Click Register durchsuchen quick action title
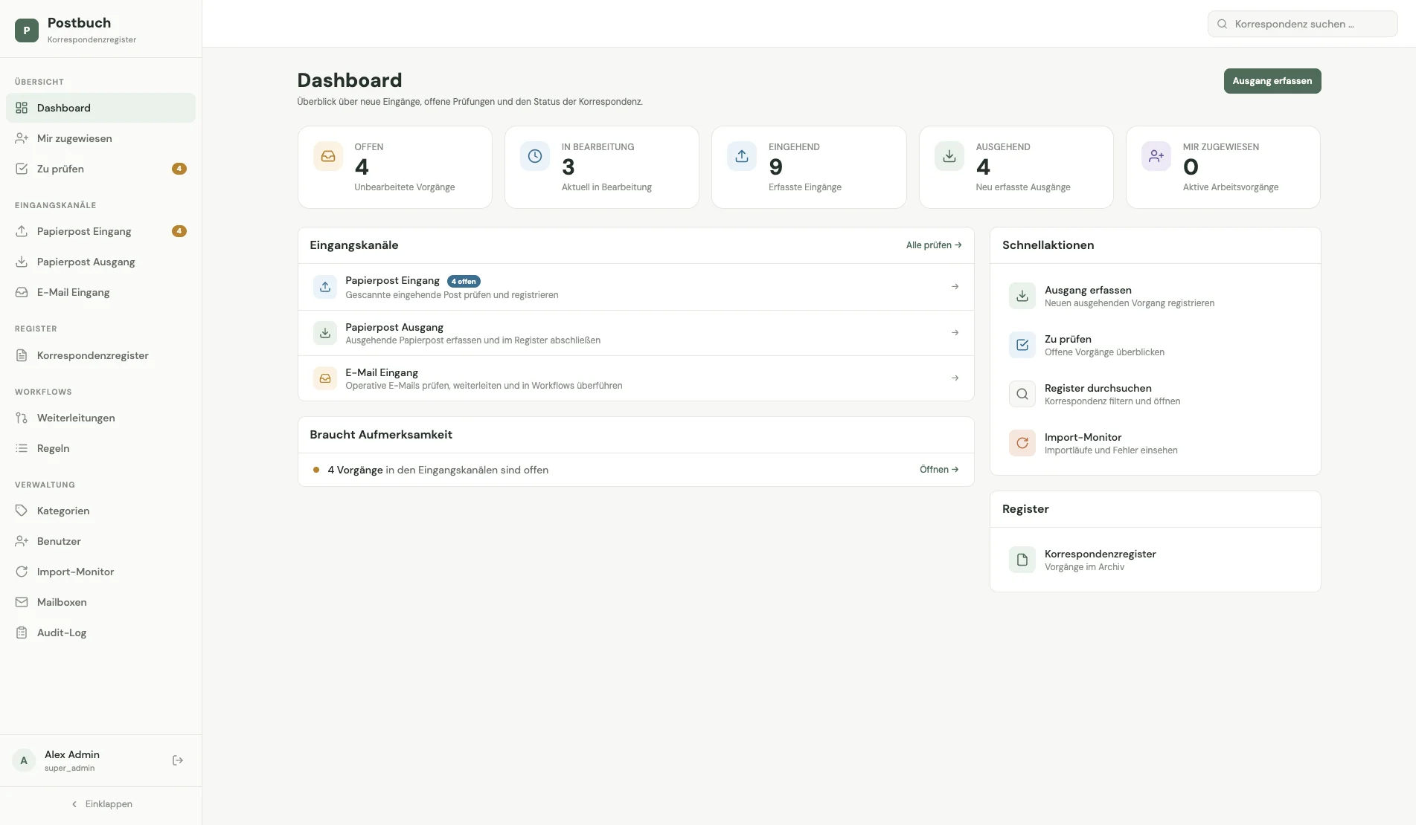1416x825 pixels. pos(1098,388)
